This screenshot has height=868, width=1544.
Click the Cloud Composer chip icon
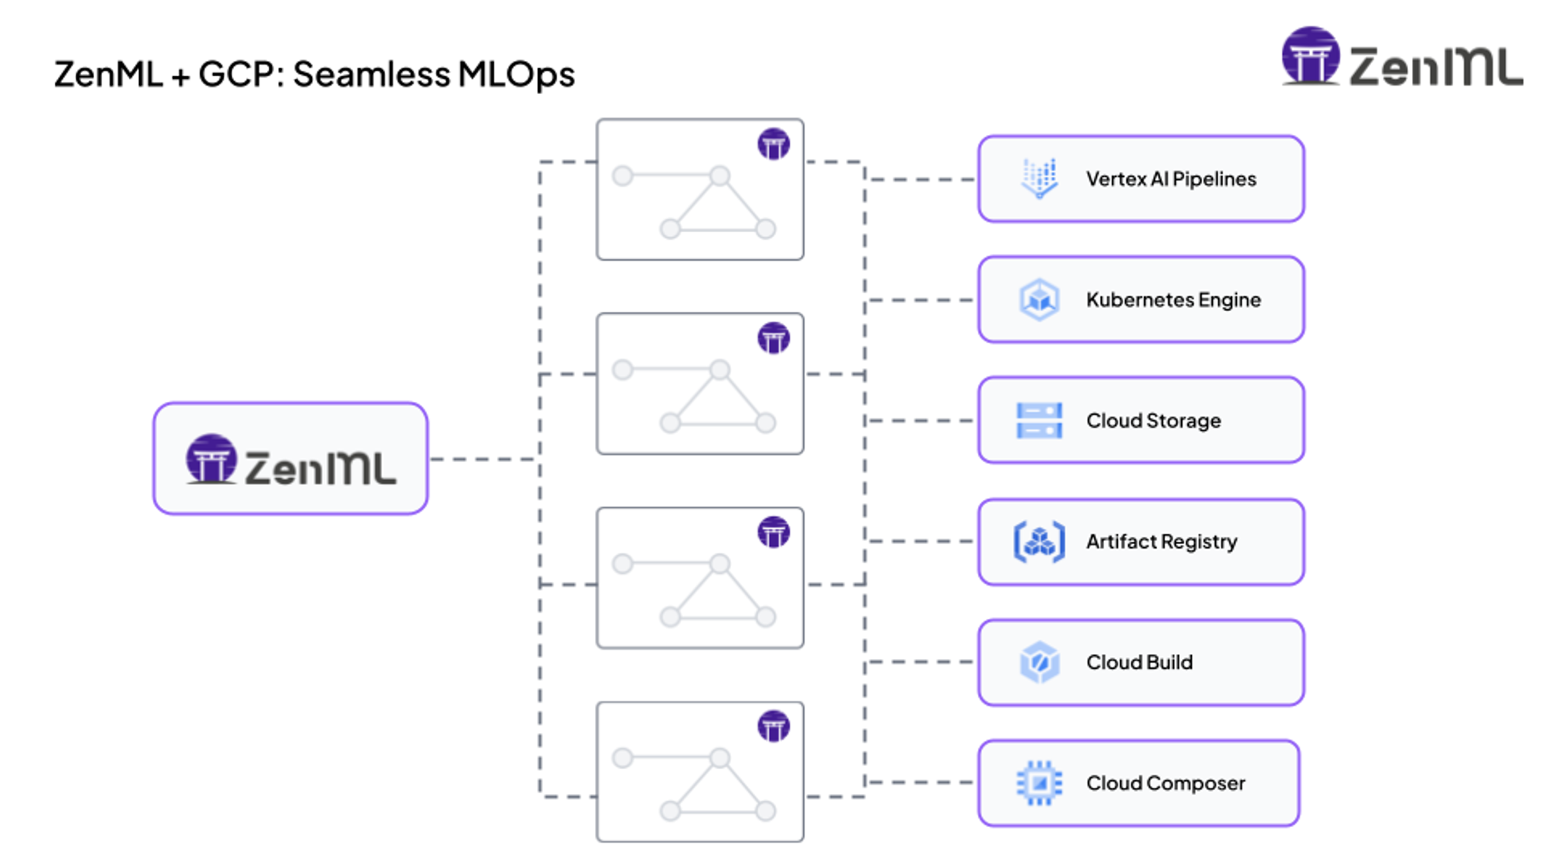[x=1040, y=782]
